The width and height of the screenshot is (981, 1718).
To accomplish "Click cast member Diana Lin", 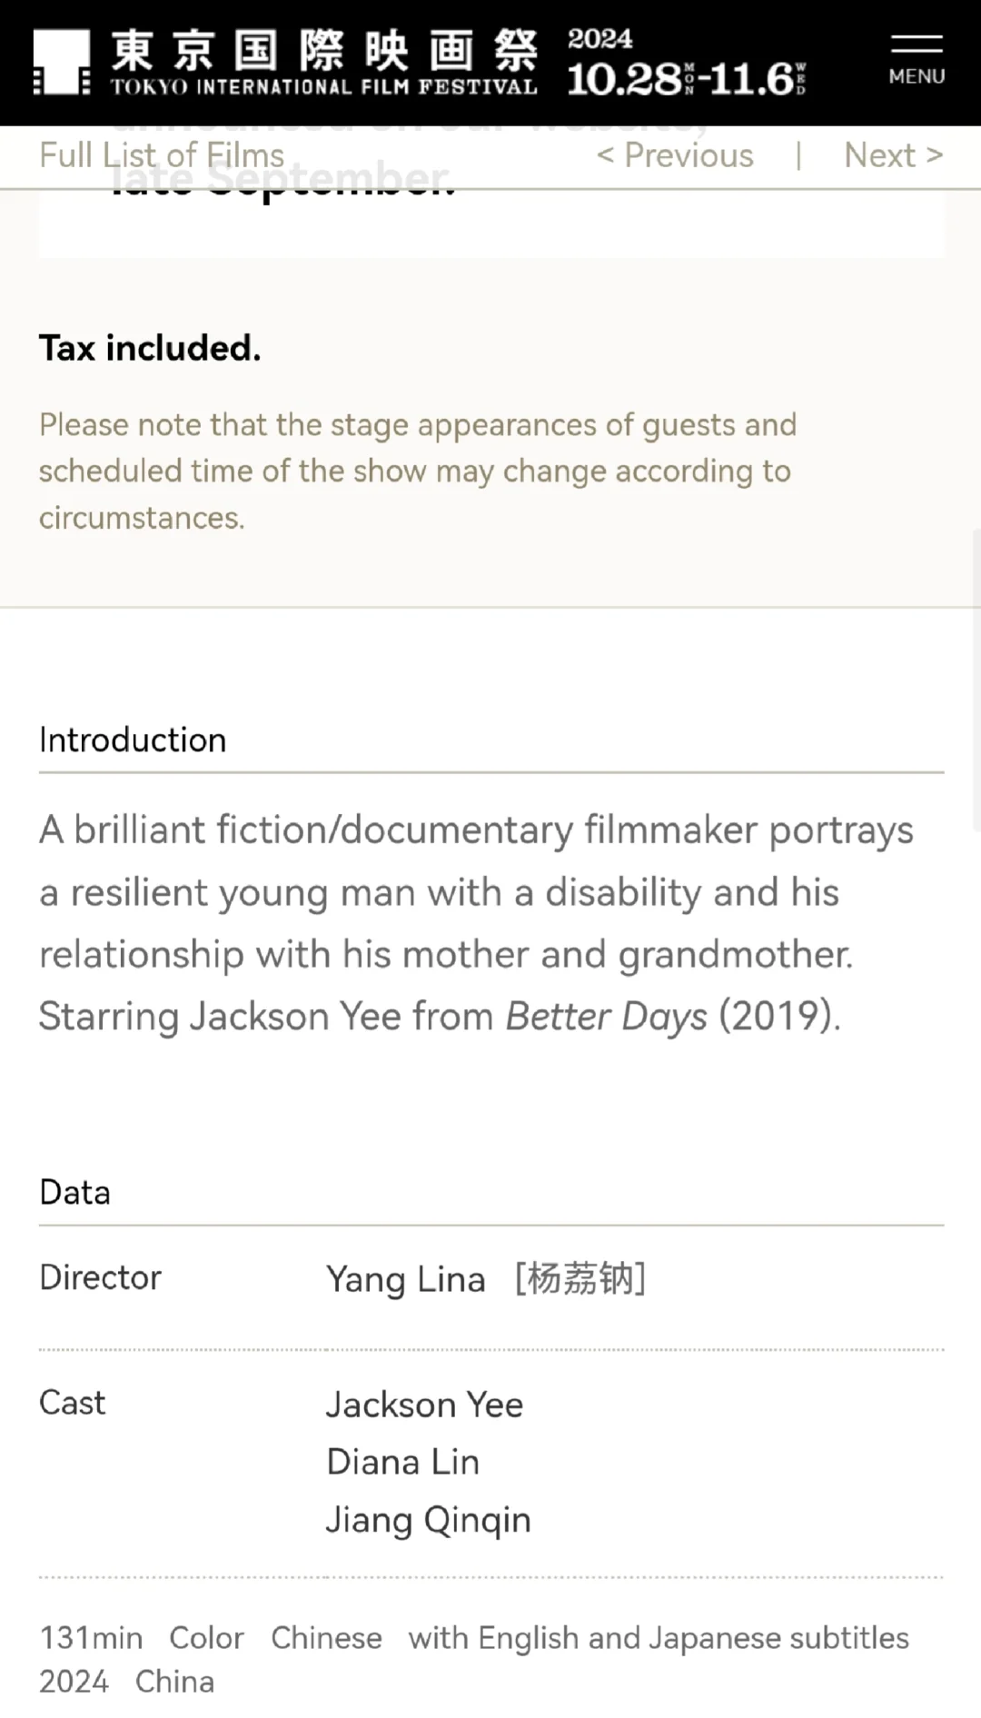I will [402, 1463].
